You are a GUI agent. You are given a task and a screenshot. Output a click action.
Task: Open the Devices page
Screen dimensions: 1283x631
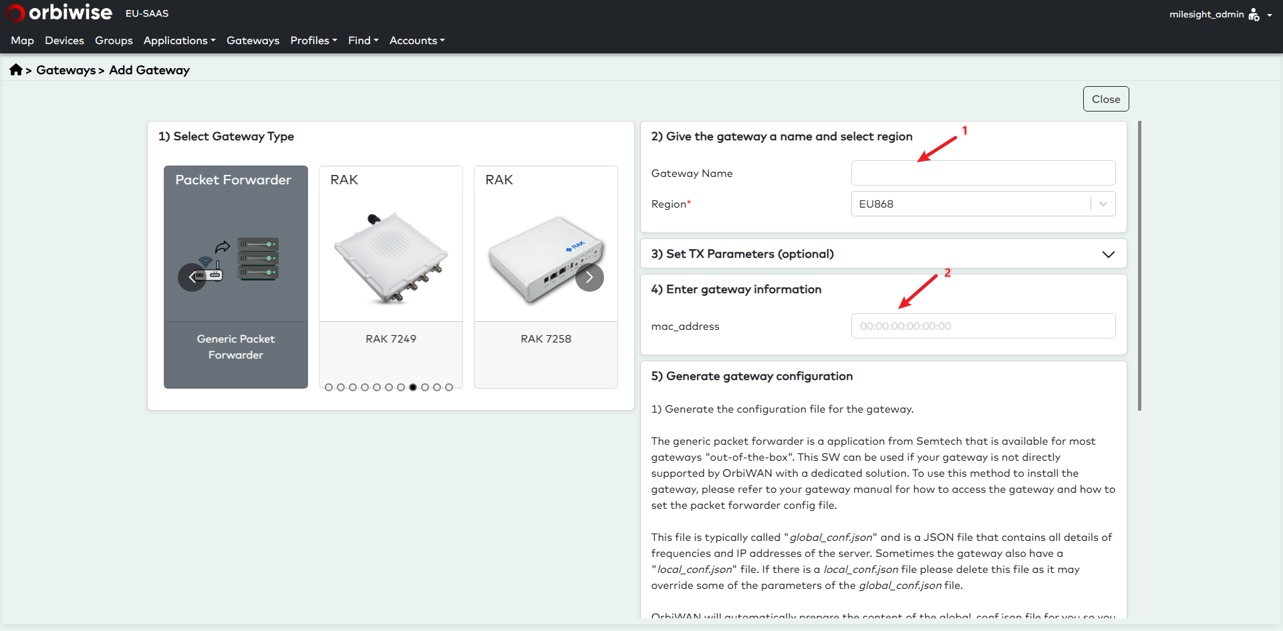click(x=64, y=41)
